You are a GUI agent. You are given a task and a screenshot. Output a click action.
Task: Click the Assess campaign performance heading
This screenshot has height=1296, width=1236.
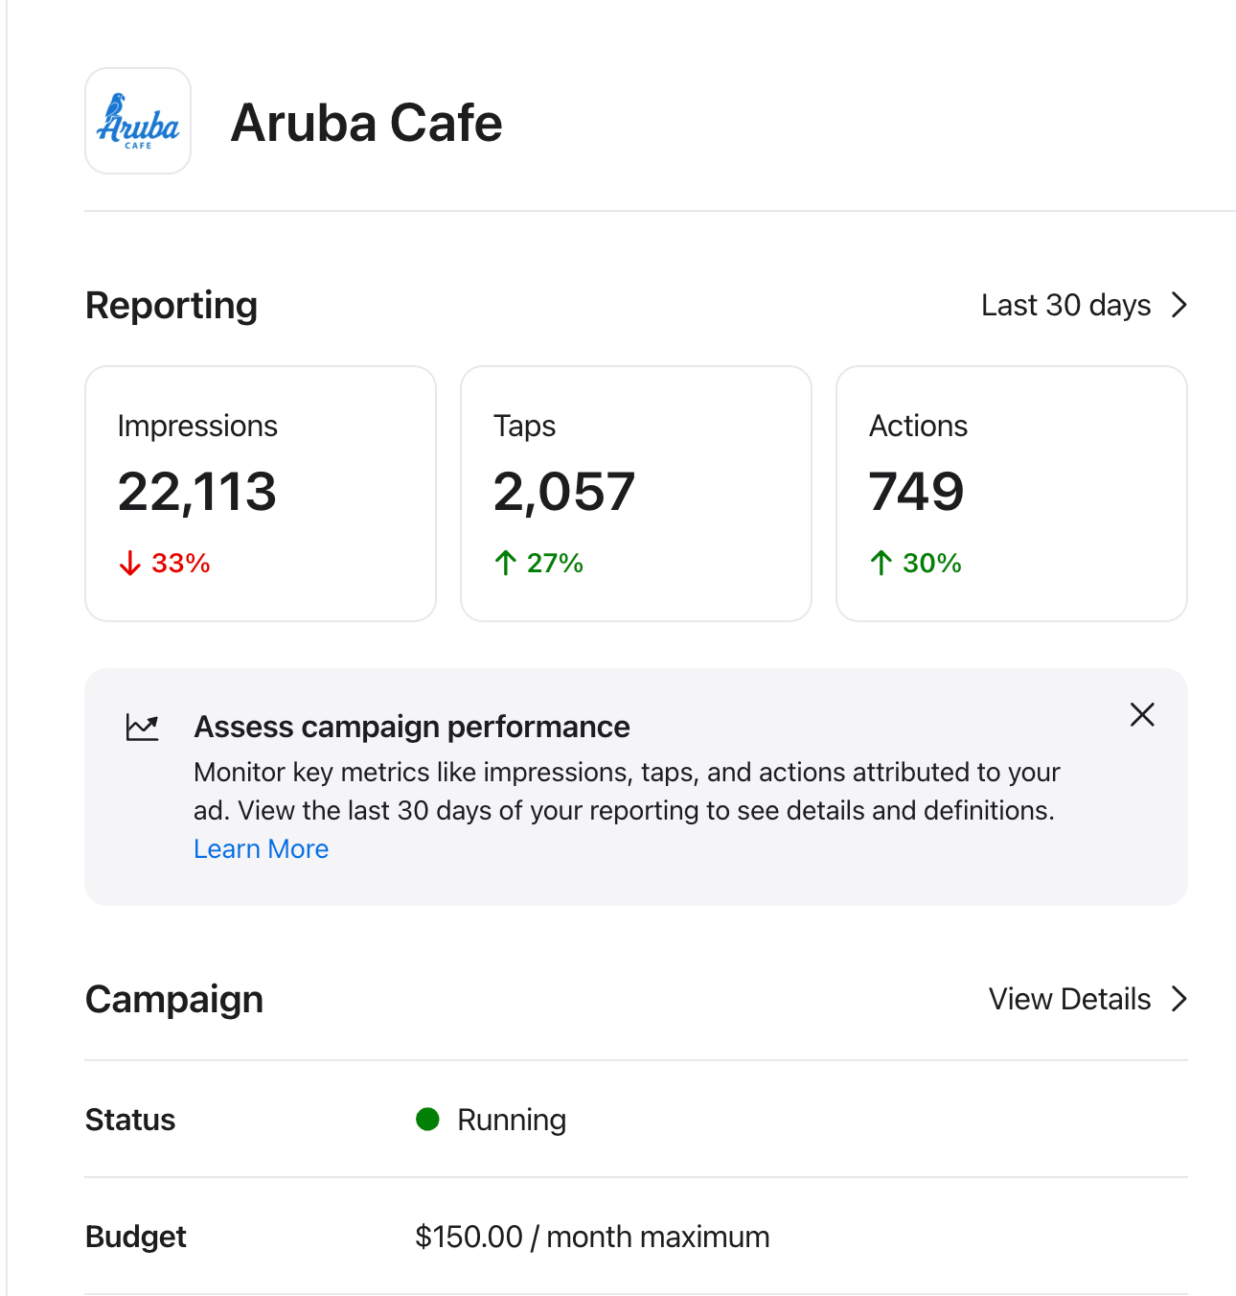(412, 728)
